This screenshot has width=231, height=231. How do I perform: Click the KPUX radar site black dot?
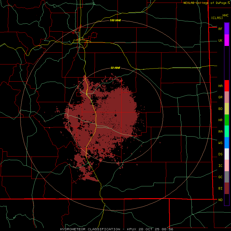tap(115, 115)
